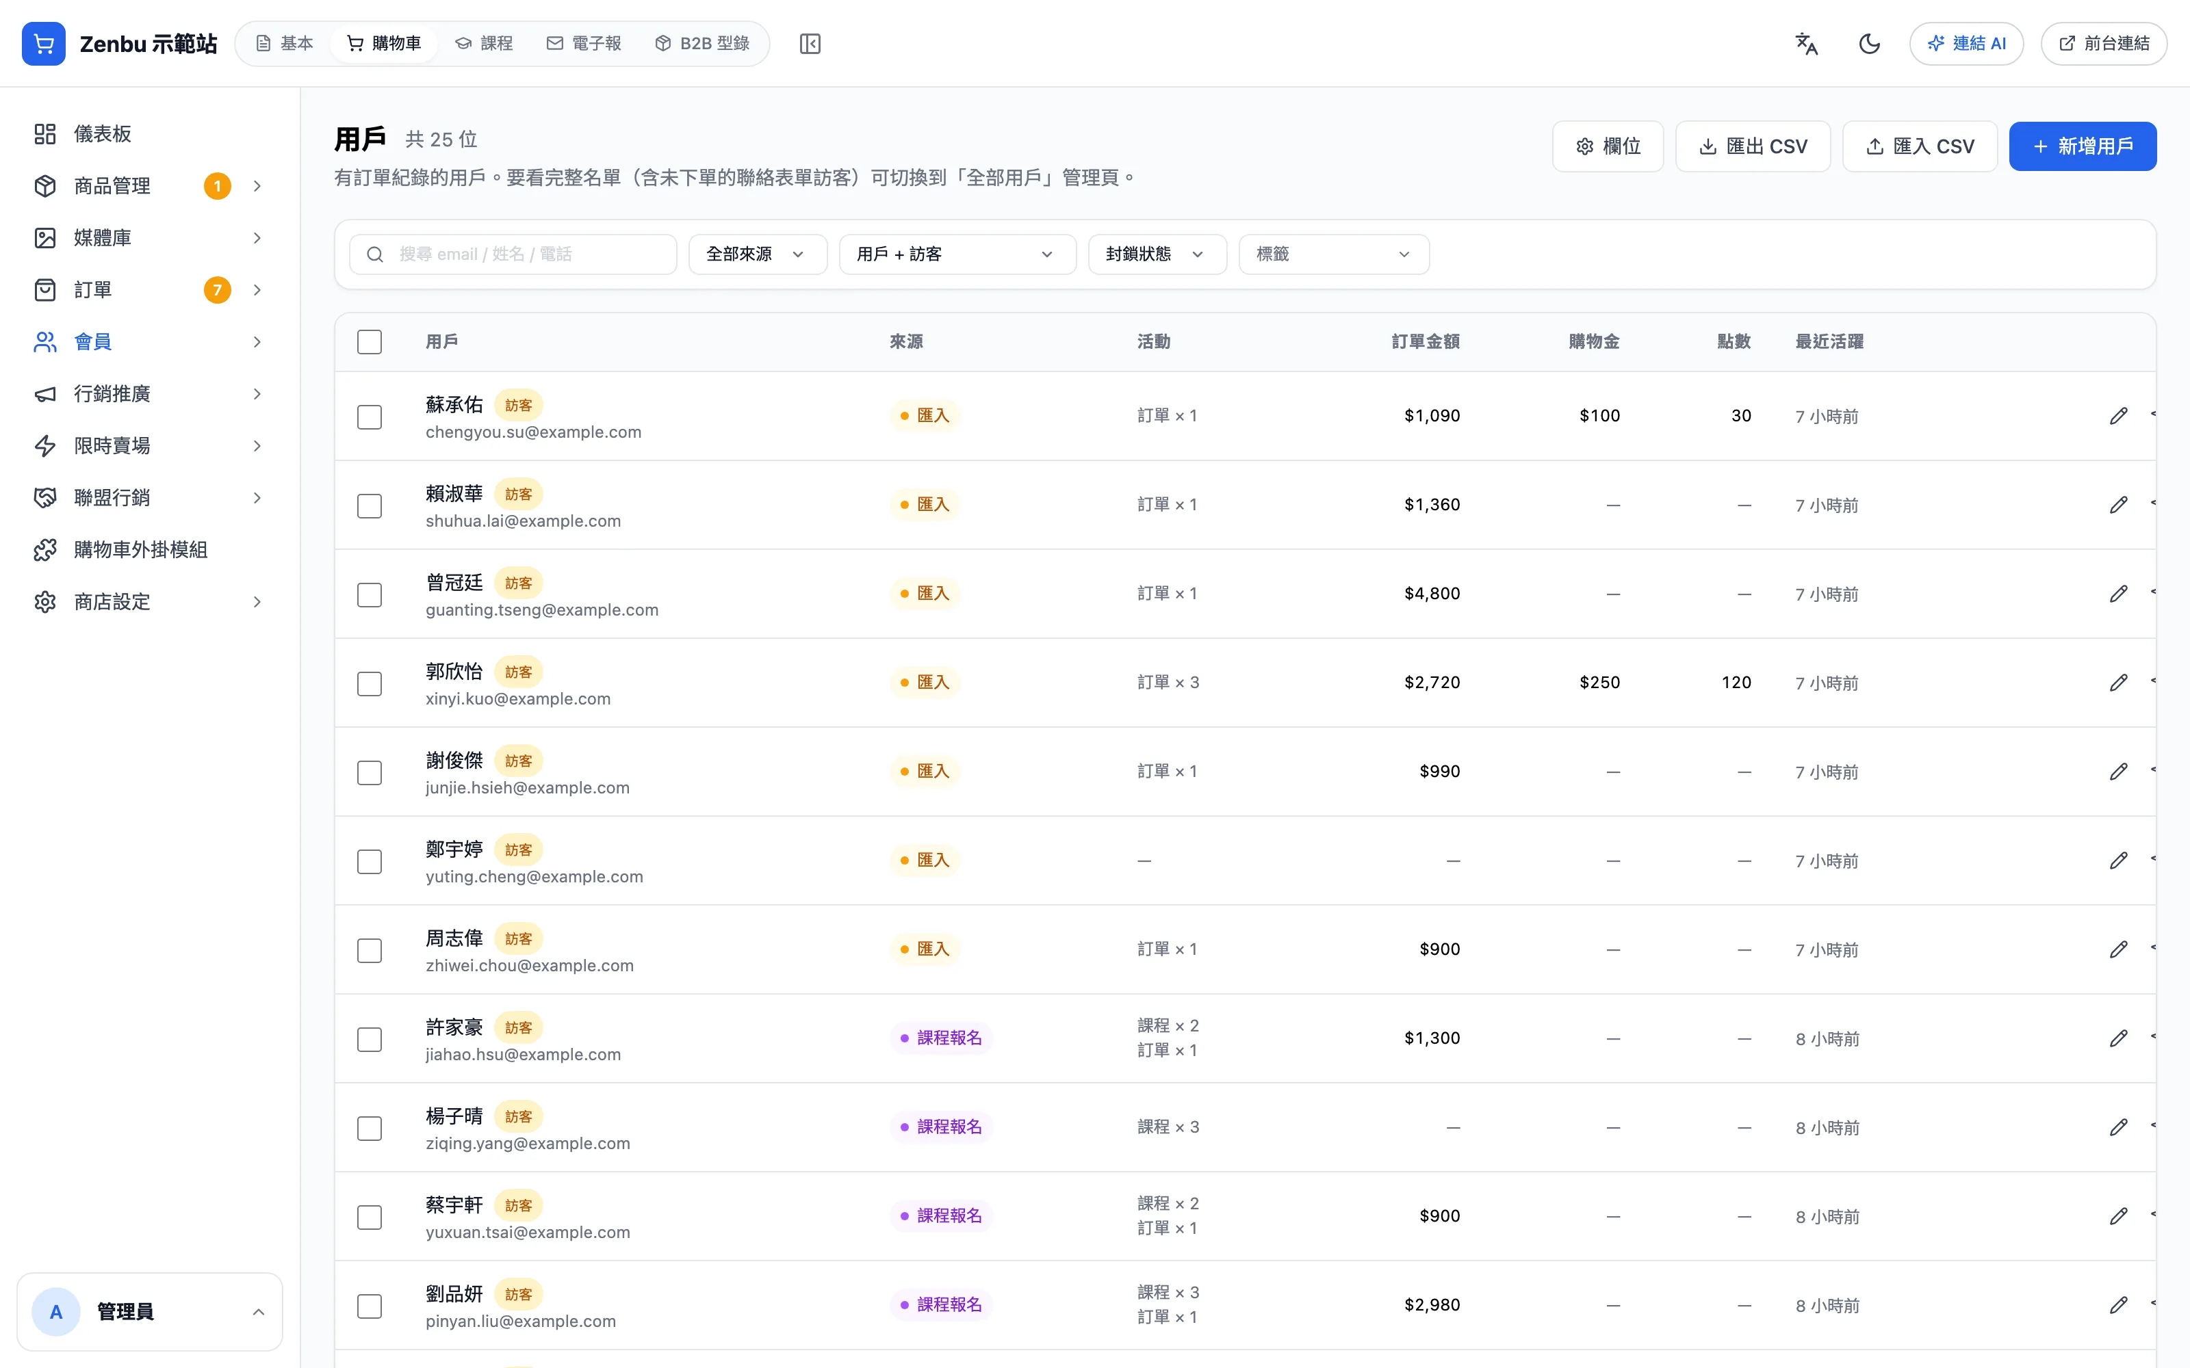Screen dimensions: 2190x1368
Task: Click the edit pencil for 賴淑華
Action: click(x=2119, y=505)
